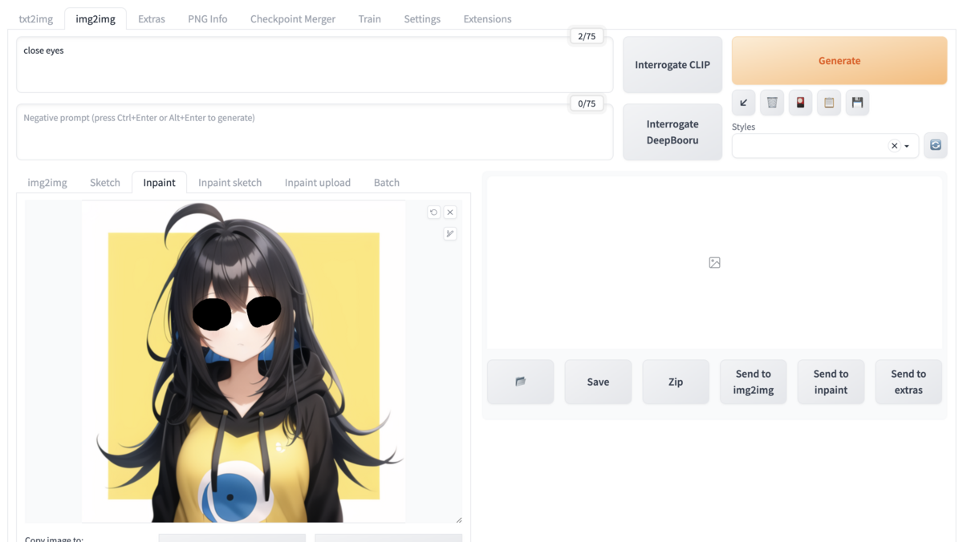Select the Inpaint sub-tab

[159, 182]
